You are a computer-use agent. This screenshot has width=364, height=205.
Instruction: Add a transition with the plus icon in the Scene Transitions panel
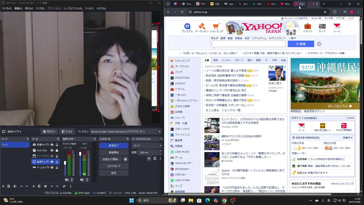click(149, 159)
